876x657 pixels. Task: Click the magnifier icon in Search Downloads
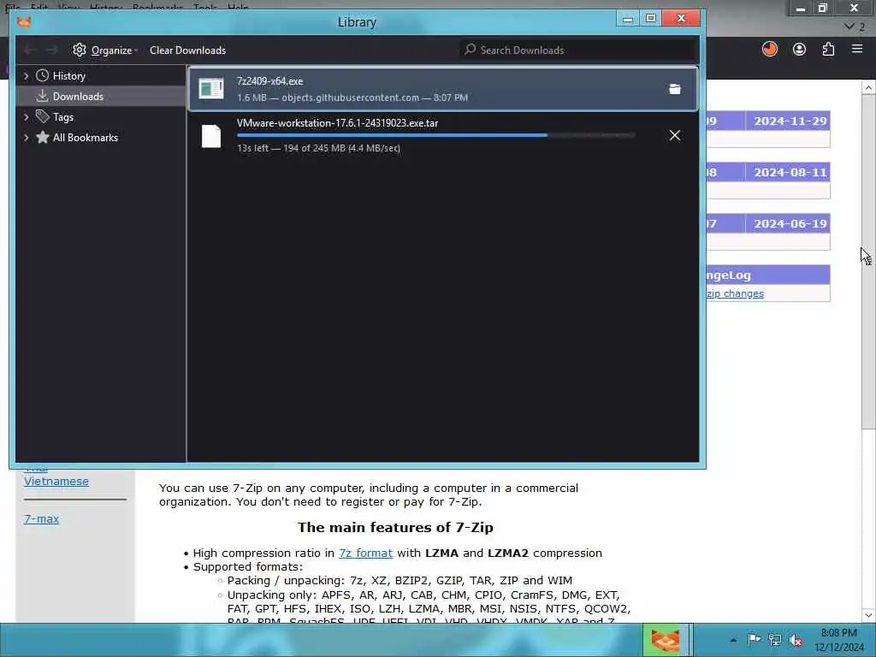[471, 49]
